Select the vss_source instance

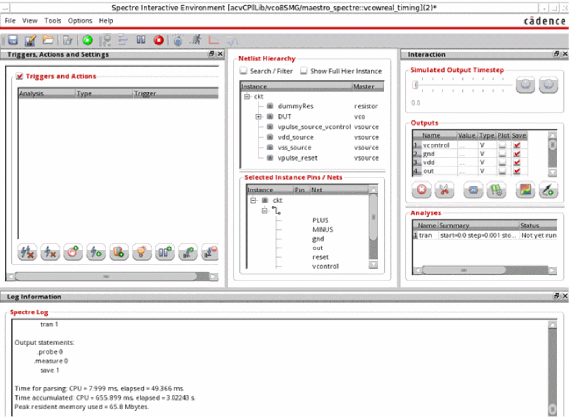[x=294, y=148]
